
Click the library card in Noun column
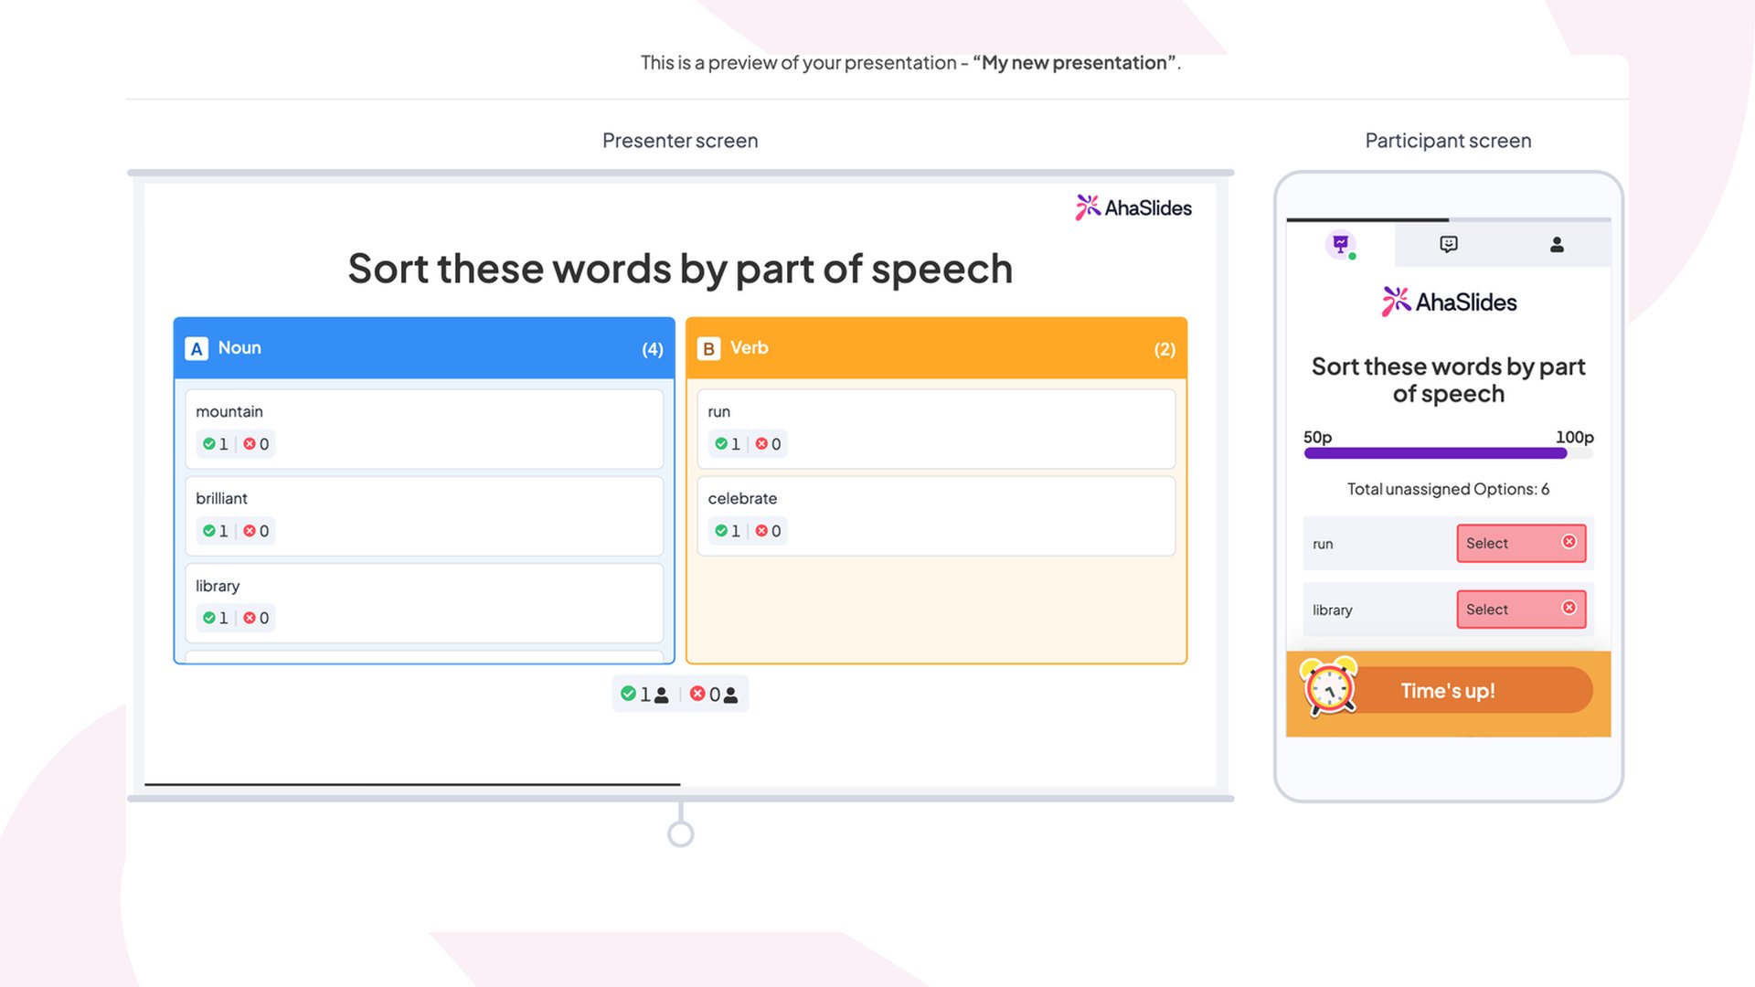pos(424,602)
